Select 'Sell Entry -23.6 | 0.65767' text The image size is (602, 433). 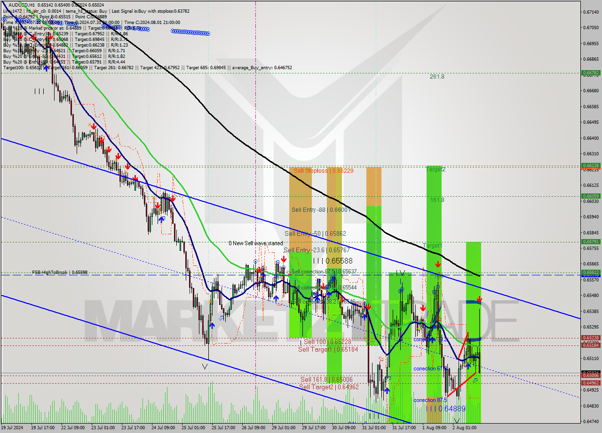click(x=316, y=250)
